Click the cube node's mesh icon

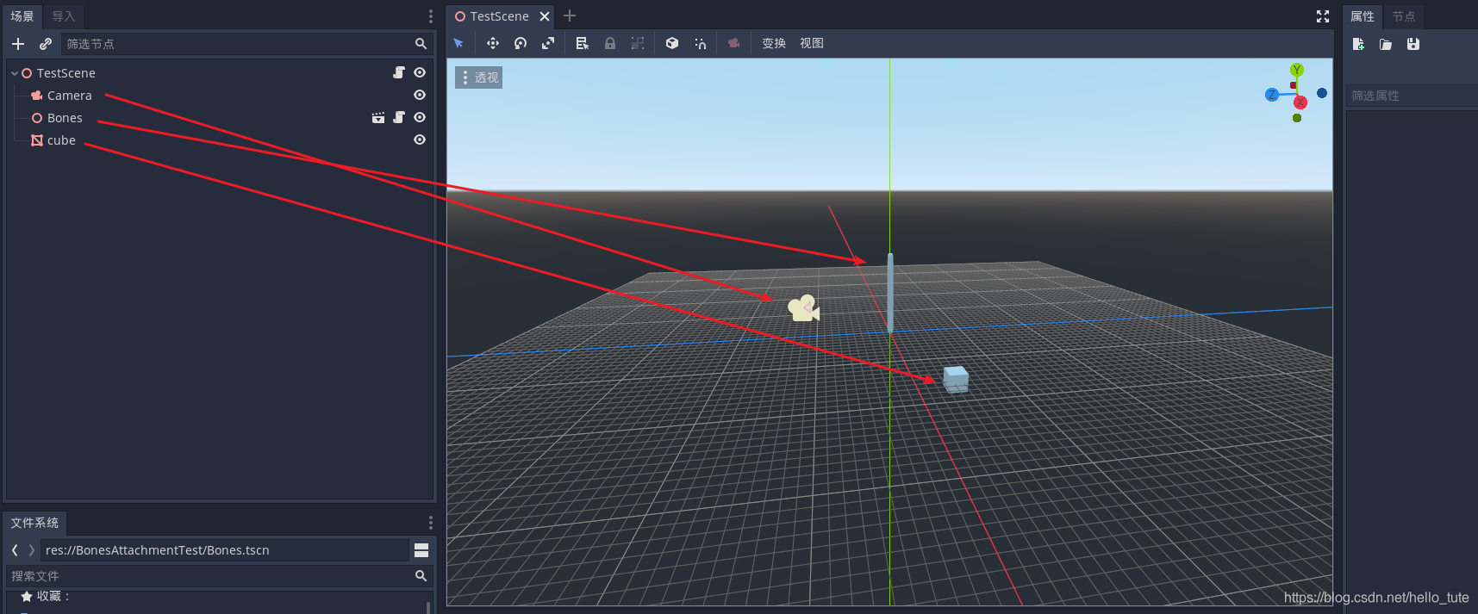[37, 140]
